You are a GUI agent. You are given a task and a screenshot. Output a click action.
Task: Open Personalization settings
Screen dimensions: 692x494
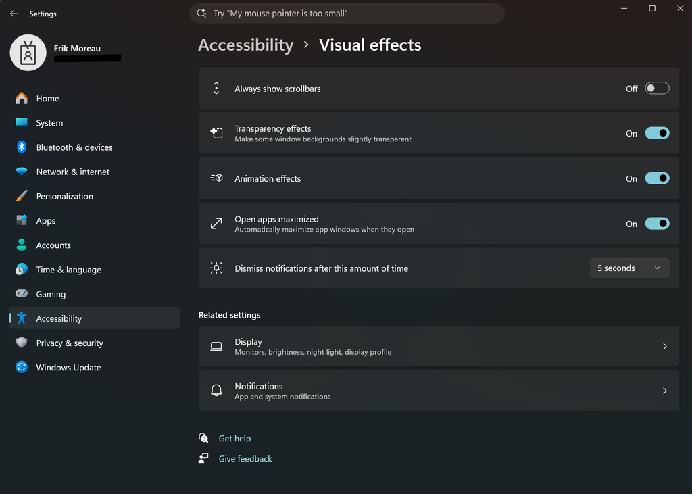(95, 196)
